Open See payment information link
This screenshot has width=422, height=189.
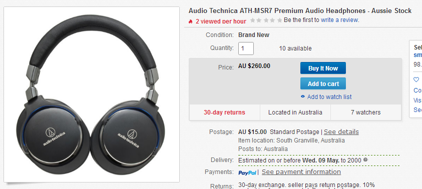(301, 171)
